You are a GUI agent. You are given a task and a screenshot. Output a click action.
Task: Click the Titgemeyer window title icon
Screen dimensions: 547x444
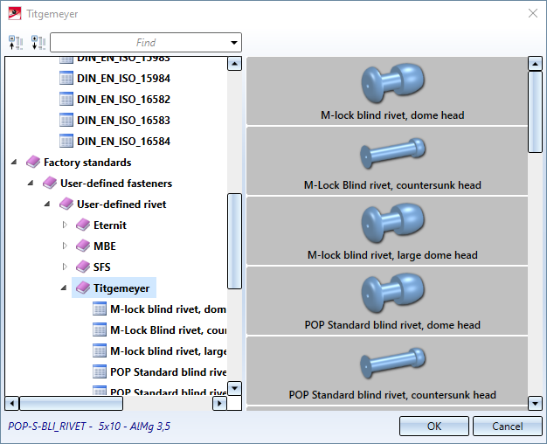(x=15, y=14)
